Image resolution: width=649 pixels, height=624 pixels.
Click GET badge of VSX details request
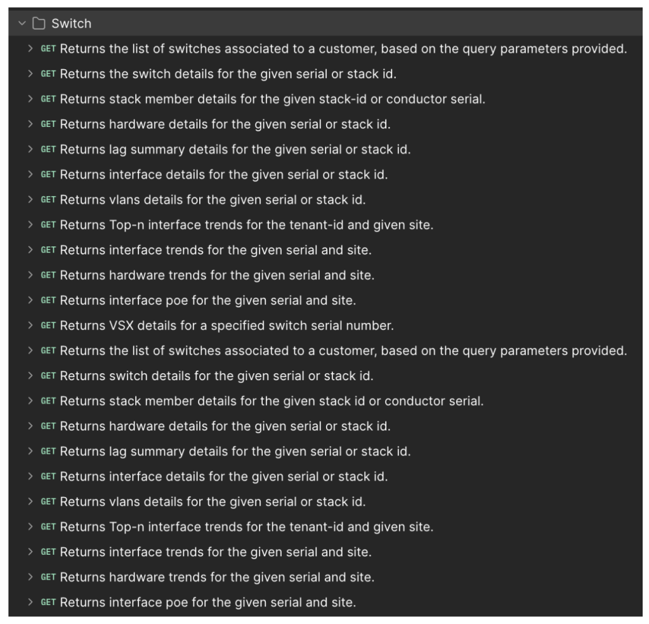click(48, 326)
